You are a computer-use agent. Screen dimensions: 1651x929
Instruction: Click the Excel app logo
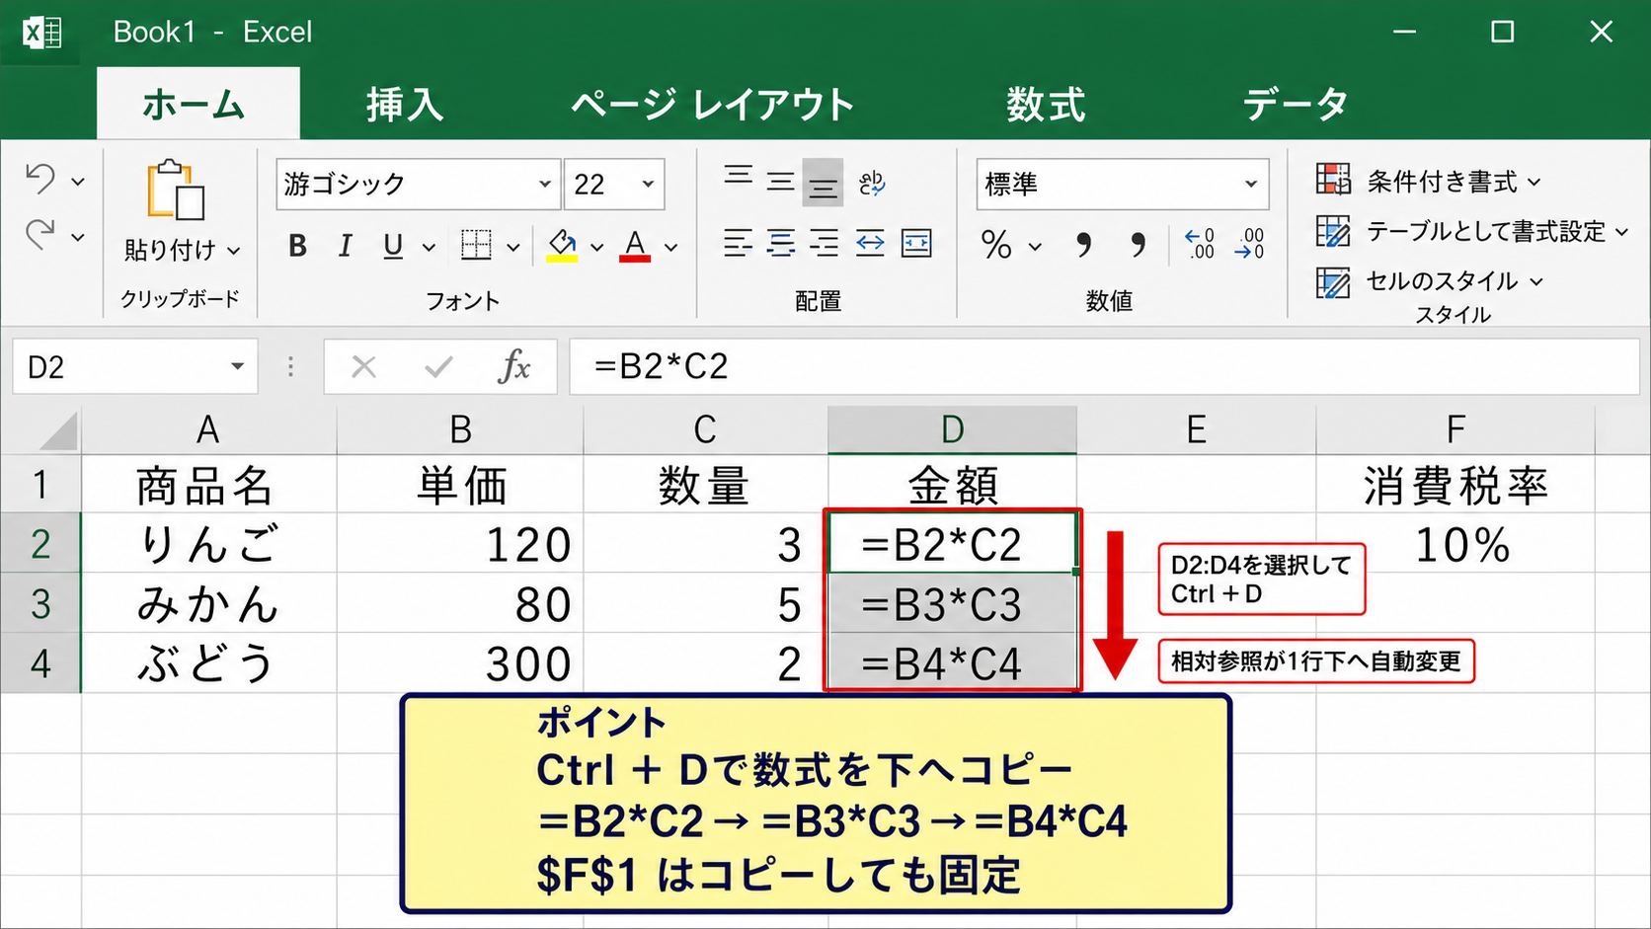[41, 33]
